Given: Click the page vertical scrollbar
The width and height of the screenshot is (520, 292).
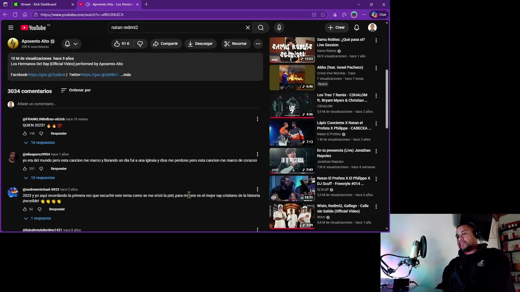Looking at the screenshot, I should pos(387,99).
